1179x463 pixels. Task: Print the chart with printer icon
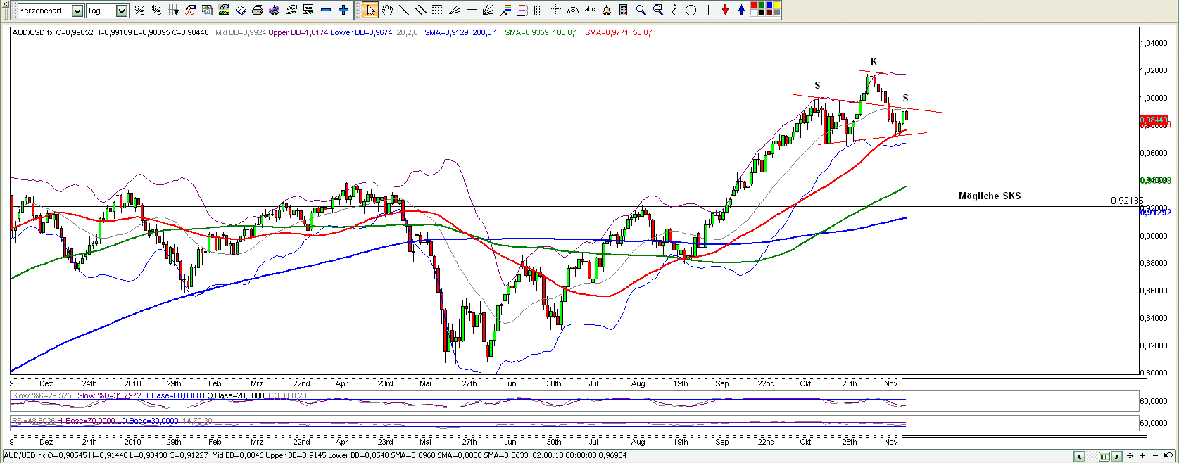pyautogui.click(x=257, y=10)
